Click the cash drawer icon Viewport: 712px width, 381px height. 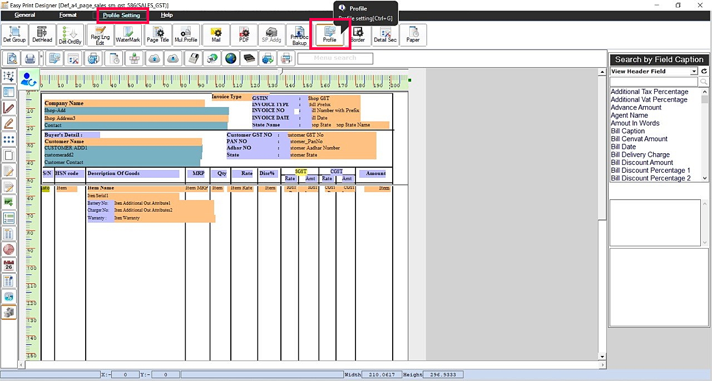click(x=249, y=58)
